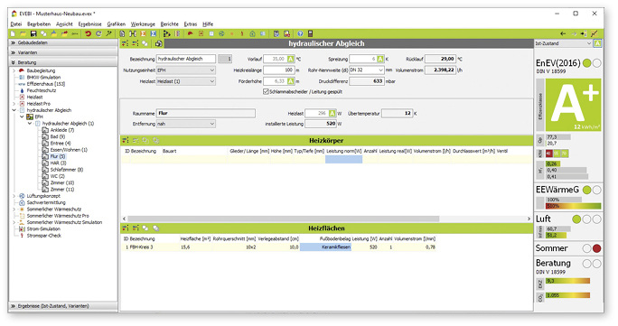Click the Beratung CO2 gradient bar 1,055
This screenshot has height=326, width=618.
pyautogui.click(x=568, y=295)
